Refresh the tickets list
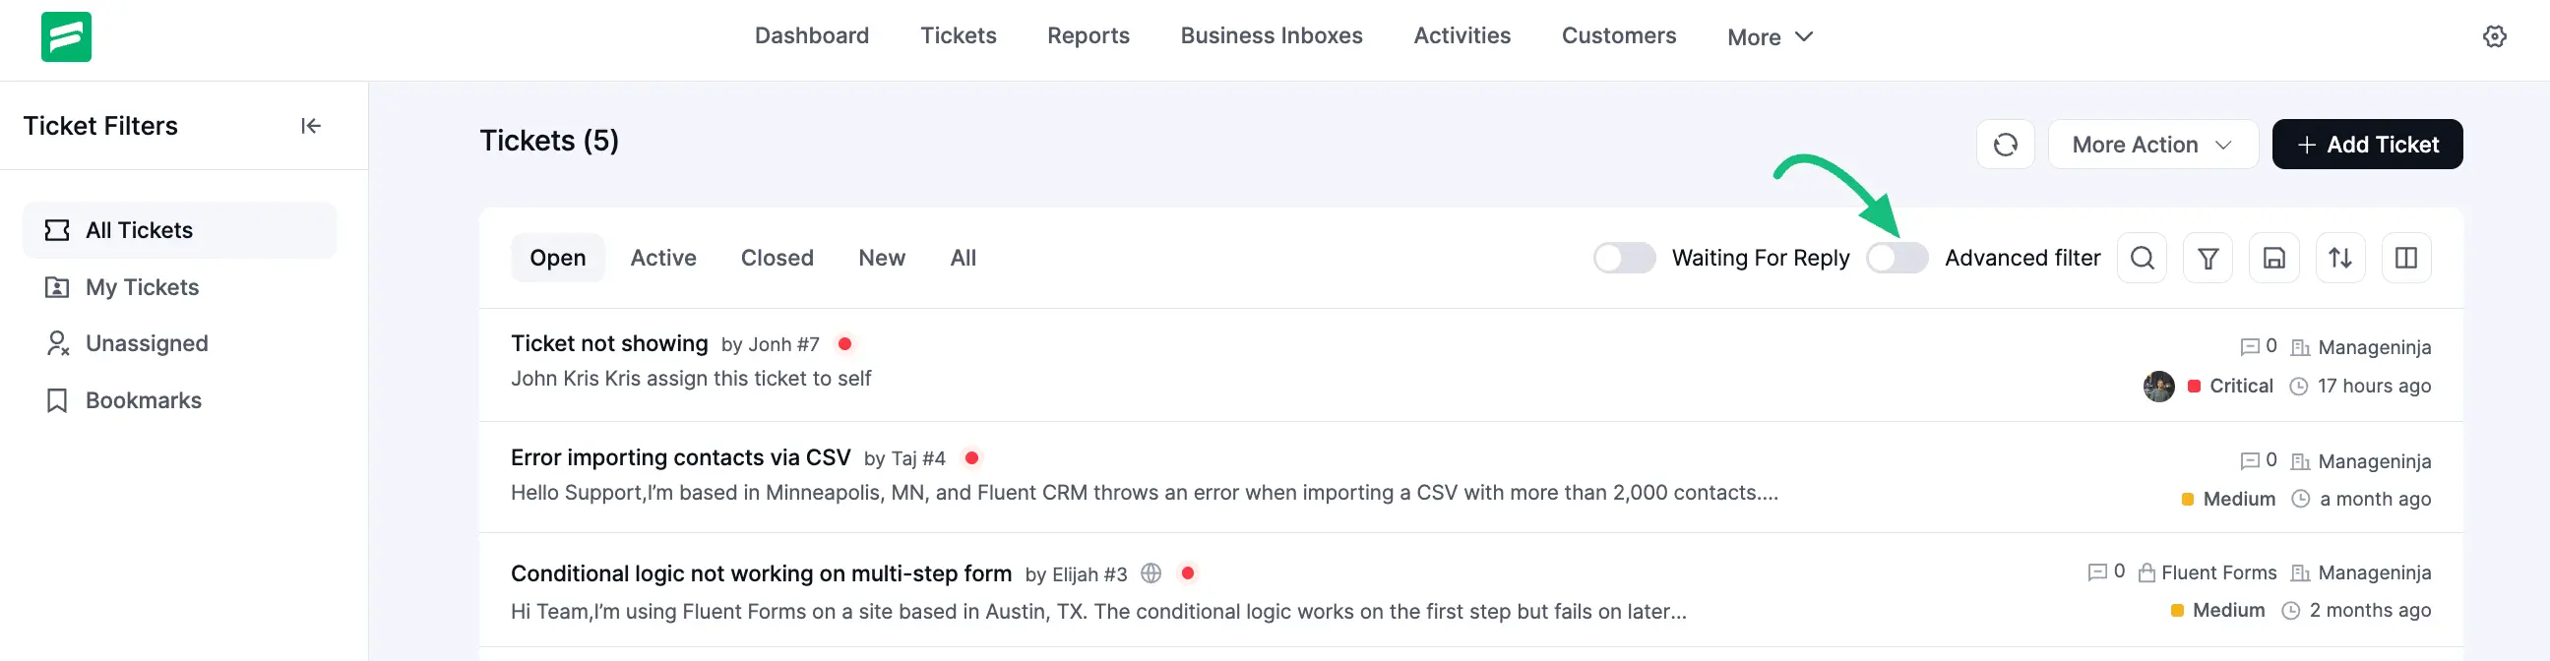2550x661 pixels. click(2005, 145)
